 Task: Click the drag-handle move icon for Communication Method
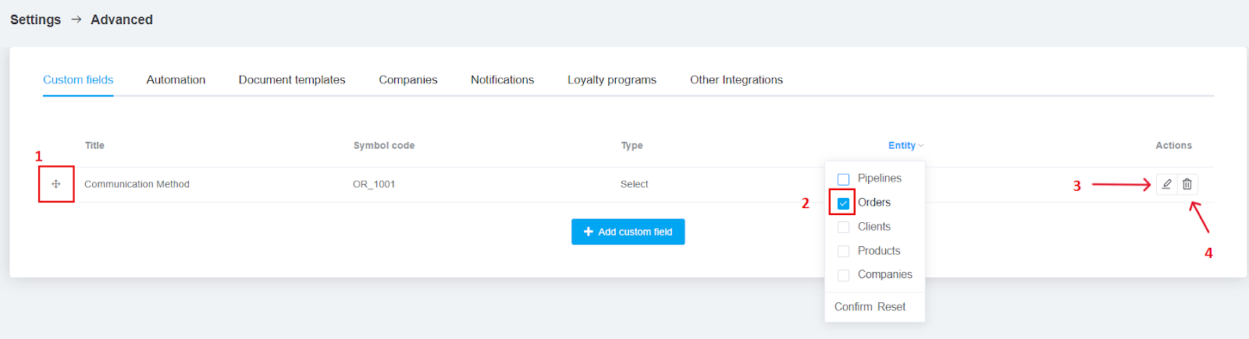(56, 184)
